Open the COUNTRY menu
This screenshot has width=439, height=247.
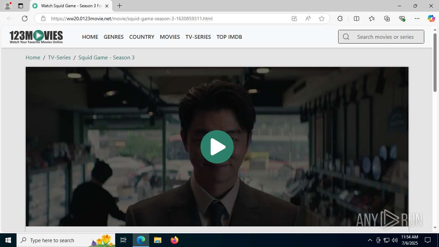click(x=142, y=37)
